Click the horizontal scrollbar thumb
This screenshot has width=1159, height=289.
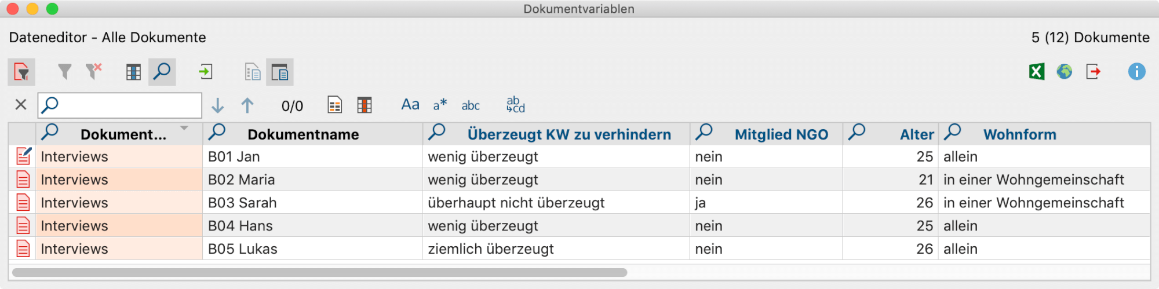click(319, 272)
